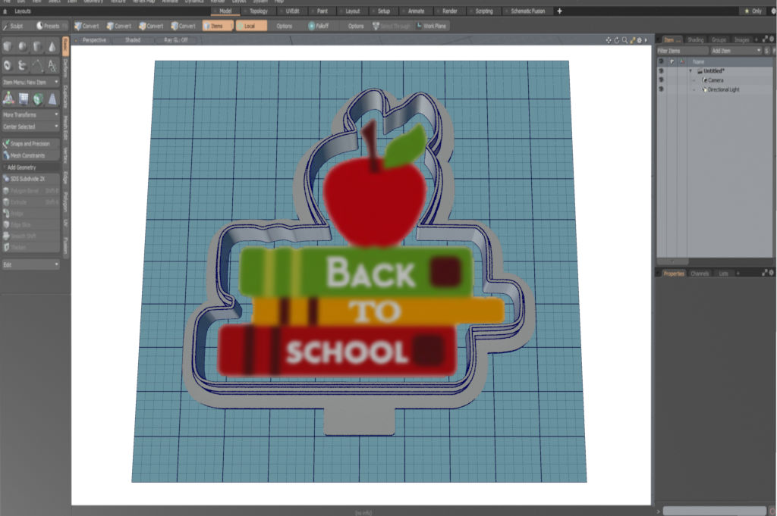Select the Cube primitive tool
The height and width of the screenshot is (516, 777).
pyautogui.click(x=8, y=47)
